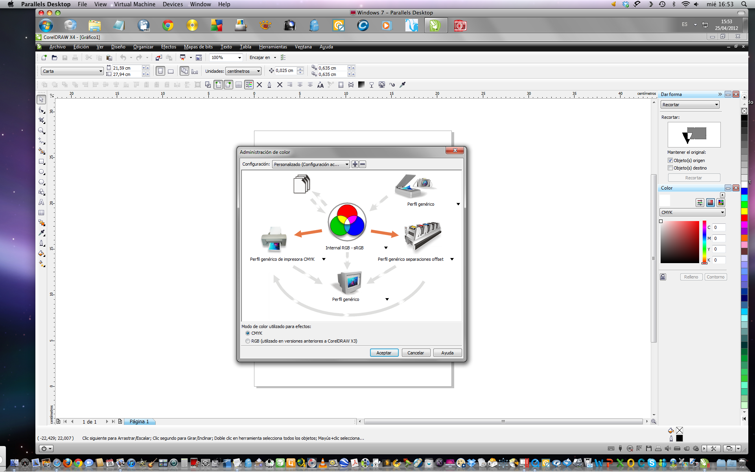Click the Import icon in toolbar

click(x=158, y=57)
